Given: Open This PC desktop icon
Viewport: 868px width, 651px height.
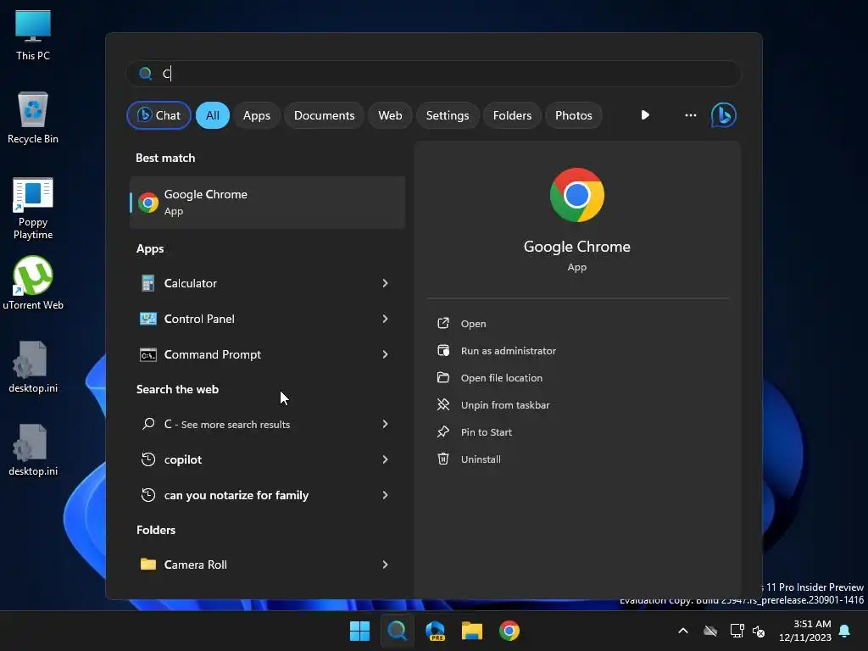Looking at the screenshot, I should click(33, 35).
